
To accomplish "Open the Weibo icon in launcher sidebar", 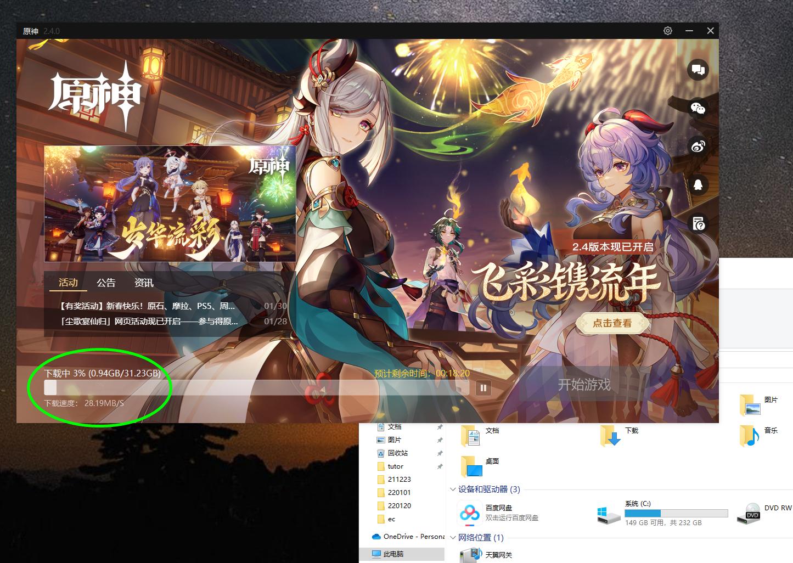I will 698,147.
